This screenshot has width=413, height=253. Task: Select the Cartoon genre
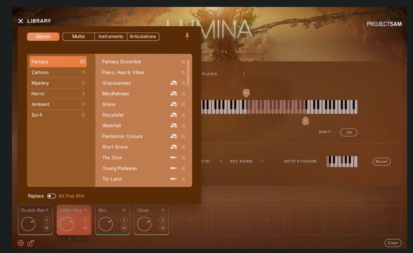point(58,72)
